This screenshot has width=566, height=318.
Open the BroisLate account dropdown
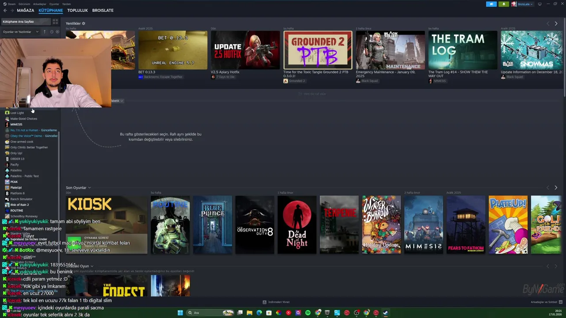pos(525,4)
